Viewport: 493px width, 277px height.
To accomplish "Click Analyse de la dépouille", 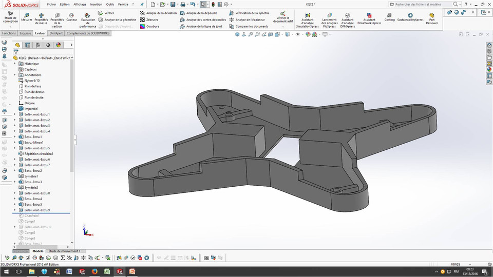I will click(201, 13).
